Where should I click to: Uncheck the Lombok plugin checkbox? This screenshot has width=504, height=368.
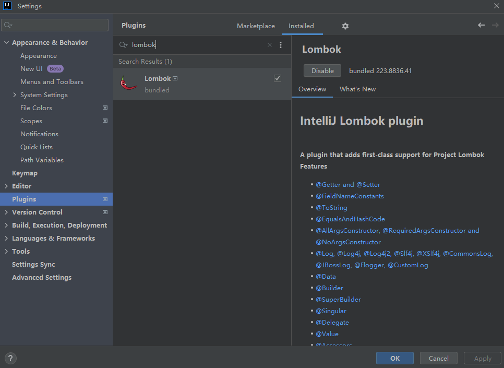(278, 78)
